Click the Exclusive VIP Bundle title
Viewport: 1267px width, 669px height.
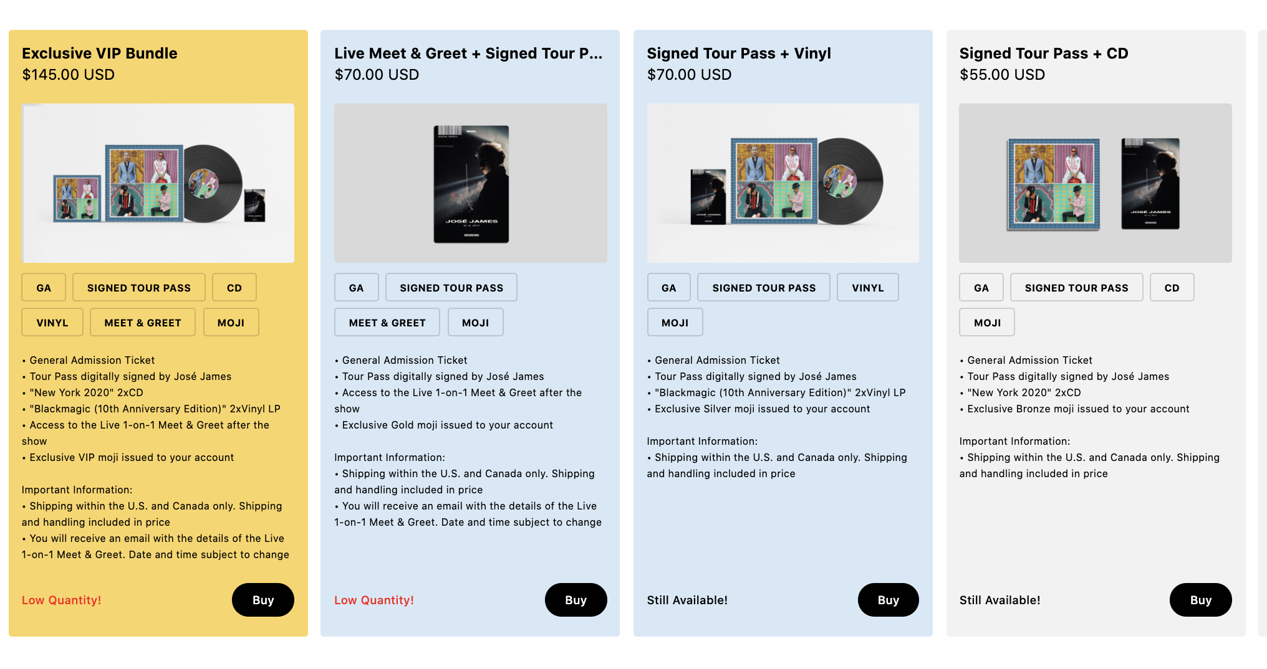(x=100, y=54)
